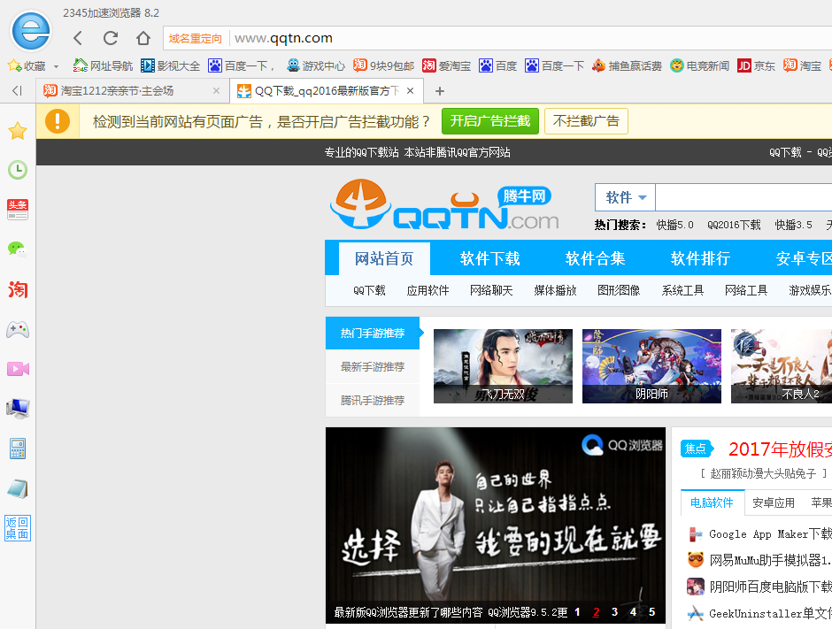
Task: Open the sidebar favorites star
Action: (18, 130)
